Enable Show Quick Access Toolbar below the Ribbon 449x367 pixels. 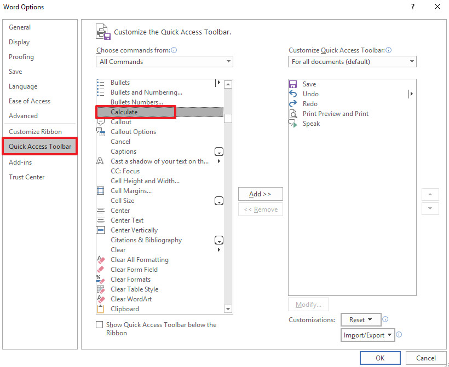(x=99, y=325)
